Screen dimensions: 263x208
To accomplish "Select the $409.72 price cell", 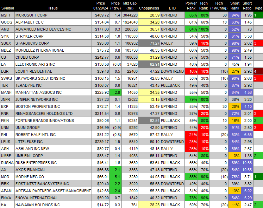I will click(100, 15).
